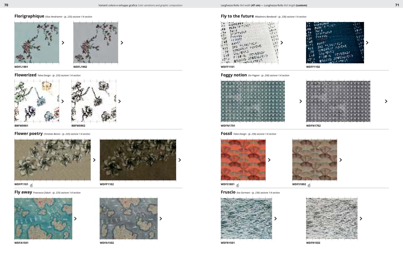Click page number 71 in header
The image size is (403, 261).
coord(397,5)
